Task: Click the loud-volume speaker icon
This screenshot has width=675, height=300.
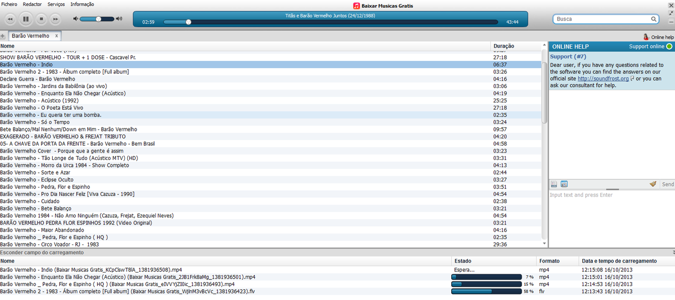Action: tap(119, 19)
